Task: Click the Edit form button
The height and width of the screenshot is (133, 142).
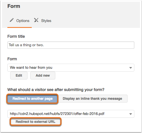Action: click(19, 76)
